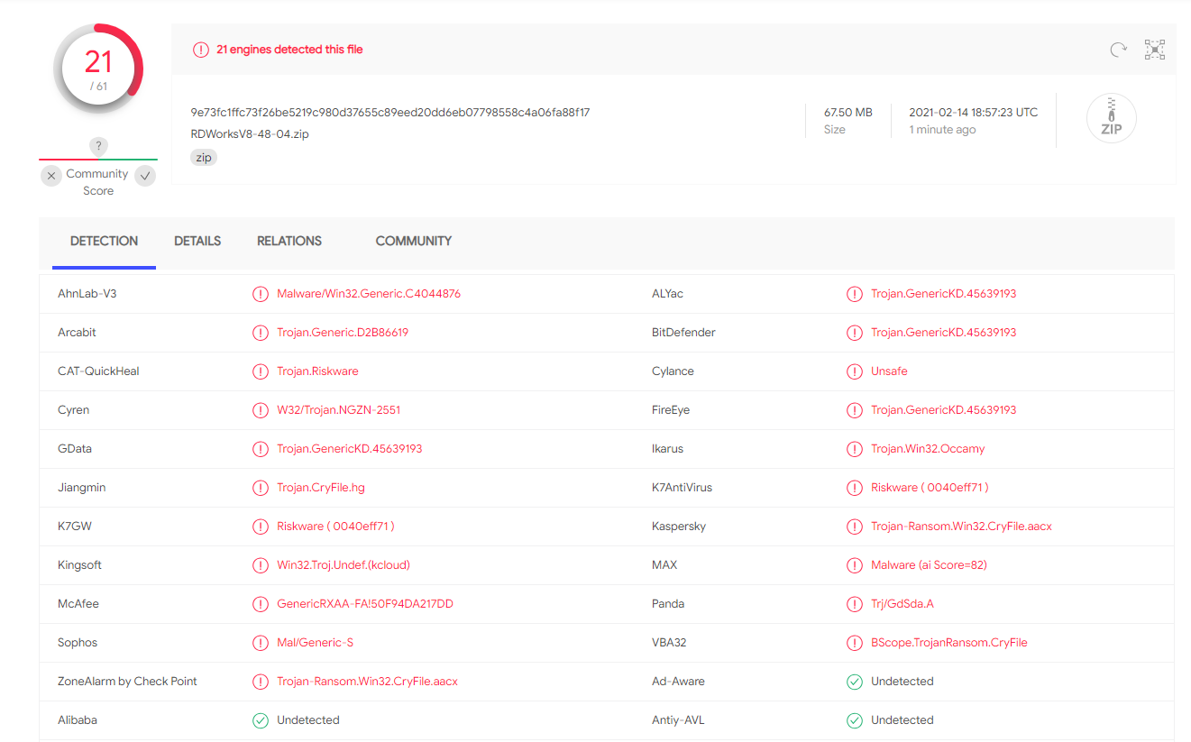This screenshot has height=742, width=1191.
Task: Click the Mal/Generic-S detection
Action: pyautogui.click(x=315, y=643)
